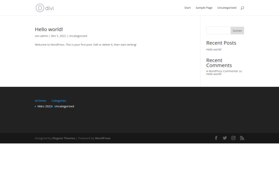
Task: Click the Recent Comments heading
Action: (x=219, y=63)
